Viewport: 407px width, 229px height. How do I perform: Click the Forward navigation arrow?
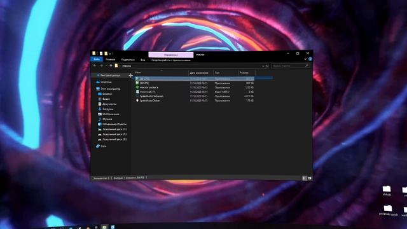tap(101, 66)
